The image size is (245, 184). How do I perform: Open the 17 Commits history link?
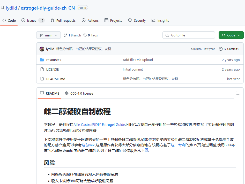(x=229, y=49)
